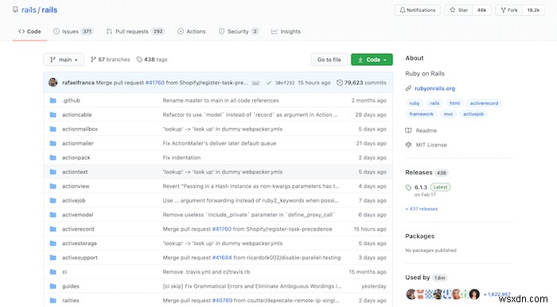557x307 pixels.
Task: Open the Pull requests tab
Action: tap(135, 31)
